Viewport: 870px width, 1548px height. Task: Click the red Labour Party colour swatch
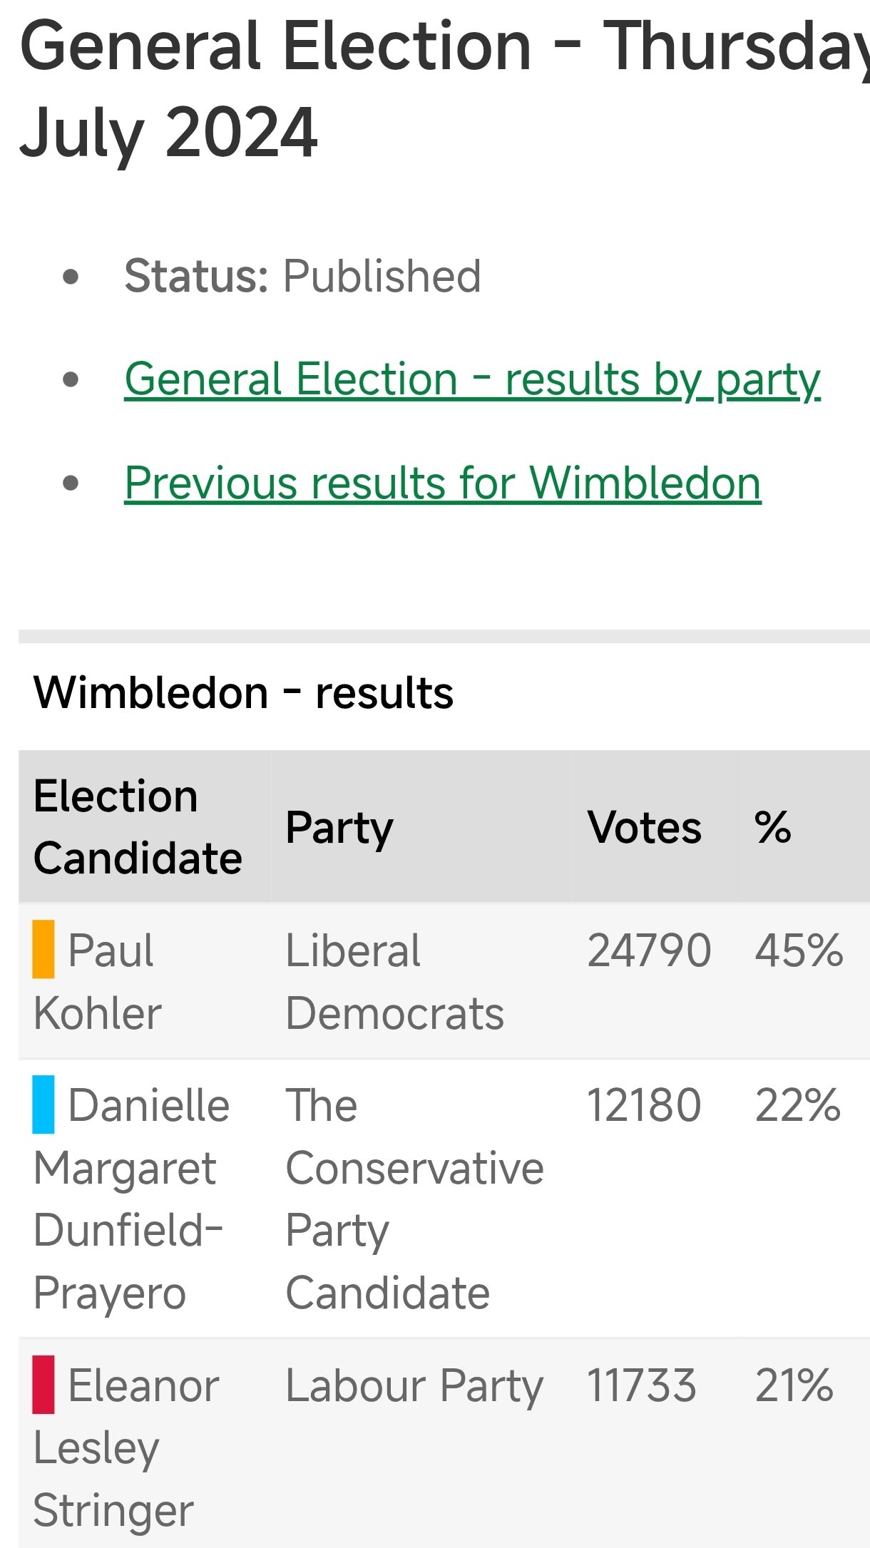coord(43,1384)
